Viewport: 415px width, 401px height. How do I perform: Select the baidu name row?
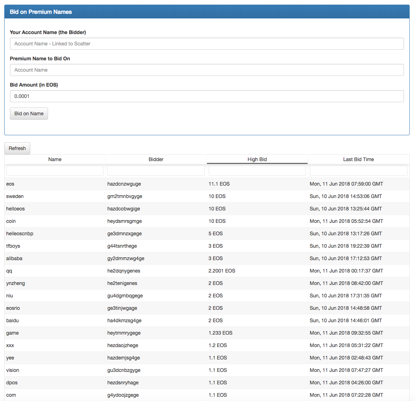tap(207, 320)
